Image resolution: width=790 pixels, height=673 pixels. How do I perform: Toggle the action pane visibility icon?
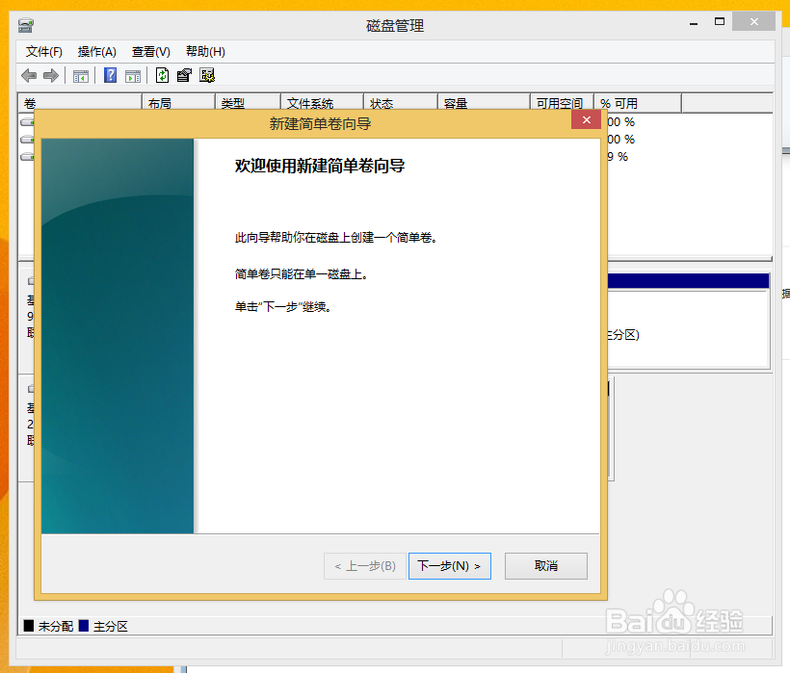134,75
